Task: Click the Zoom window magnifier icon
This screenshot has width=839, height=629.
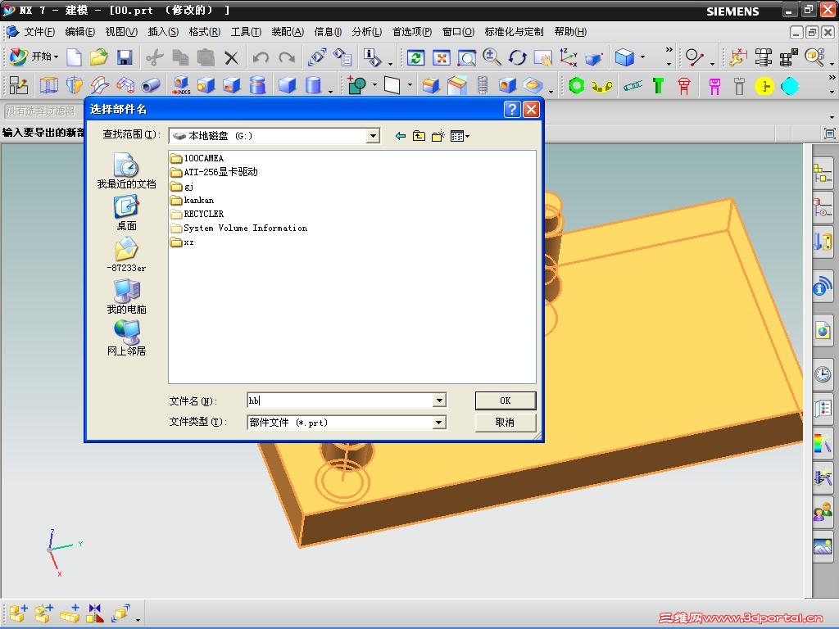Action: pyautogui.click(x=466, y=57)
